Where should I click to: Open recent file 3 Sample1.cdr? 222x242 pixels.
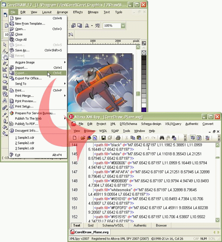(x=37, y=148)
